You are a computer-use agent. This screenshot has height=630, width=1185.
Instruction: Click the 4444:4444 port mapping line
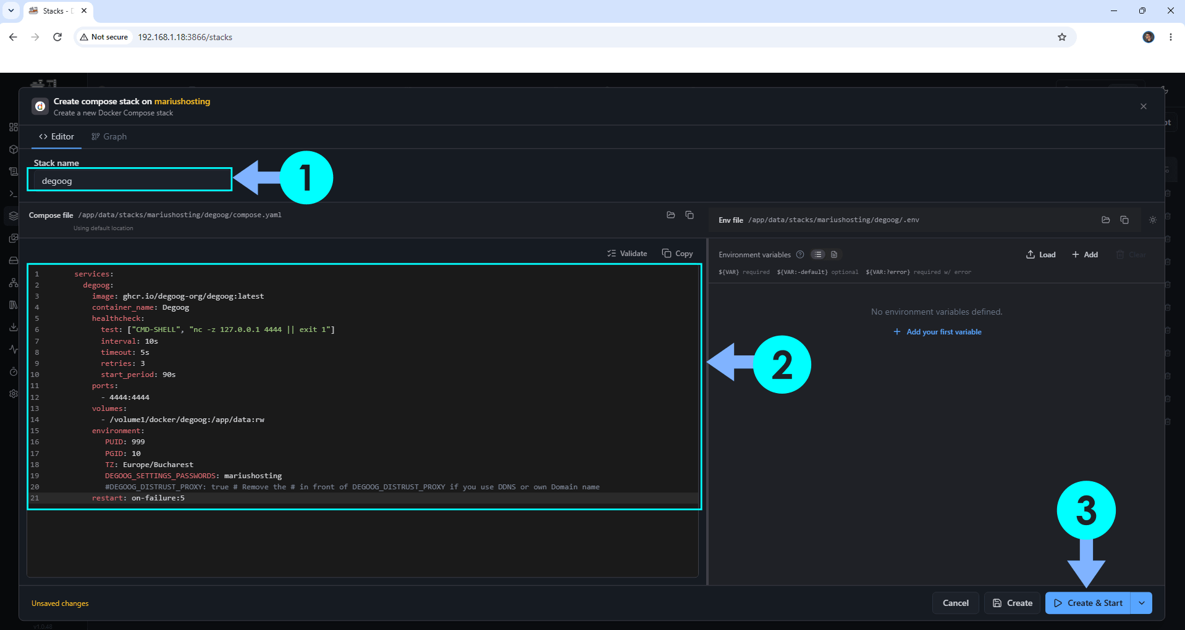pos(125,397)
